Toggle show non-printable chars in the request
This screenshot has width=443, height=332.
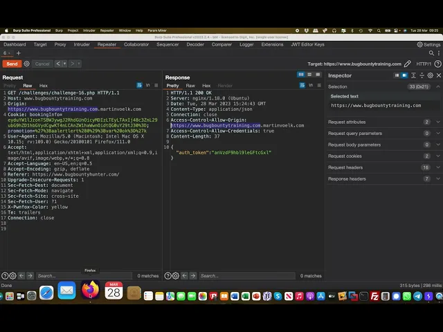[147, 85]
